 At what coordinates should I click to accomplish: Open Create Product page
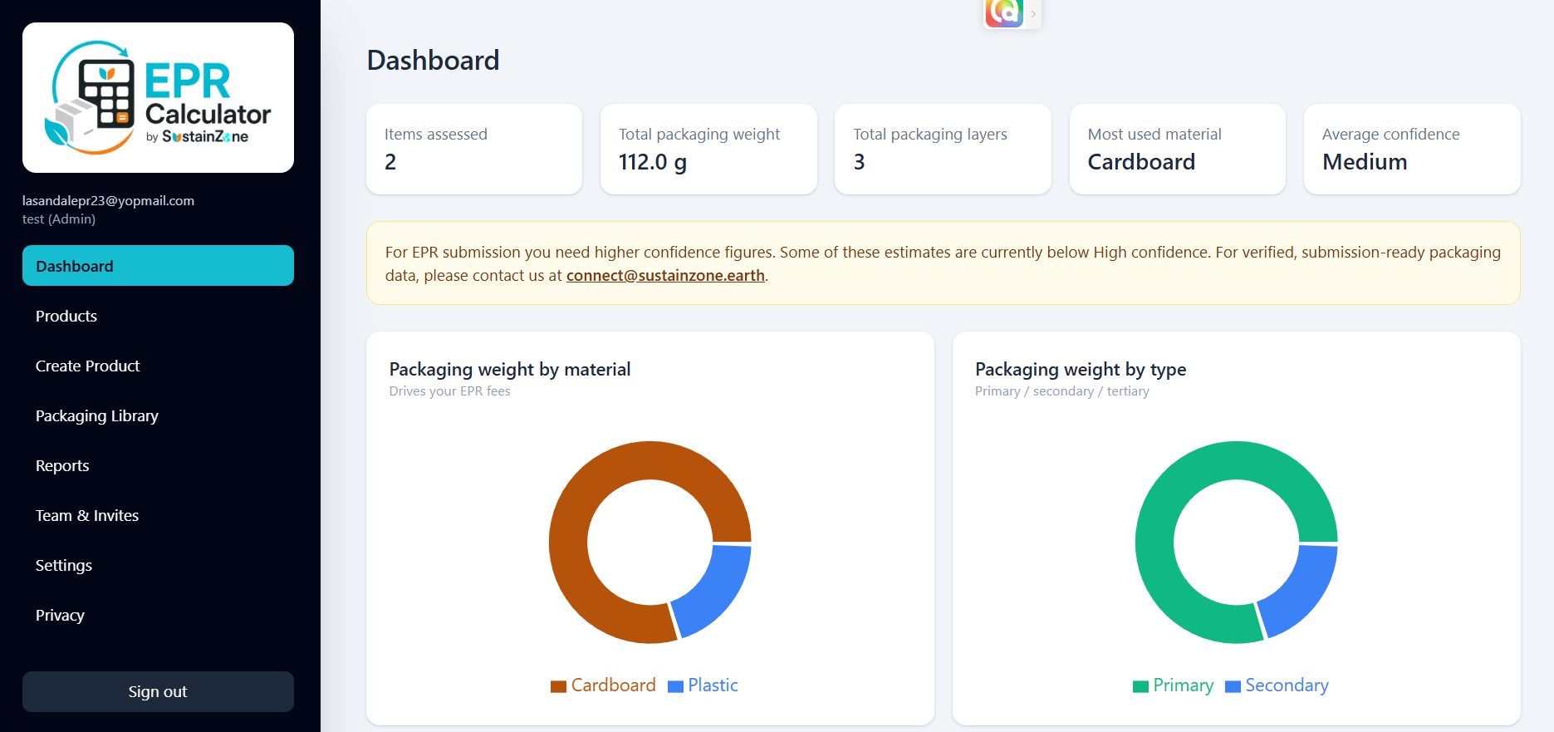tap(158, 366)
